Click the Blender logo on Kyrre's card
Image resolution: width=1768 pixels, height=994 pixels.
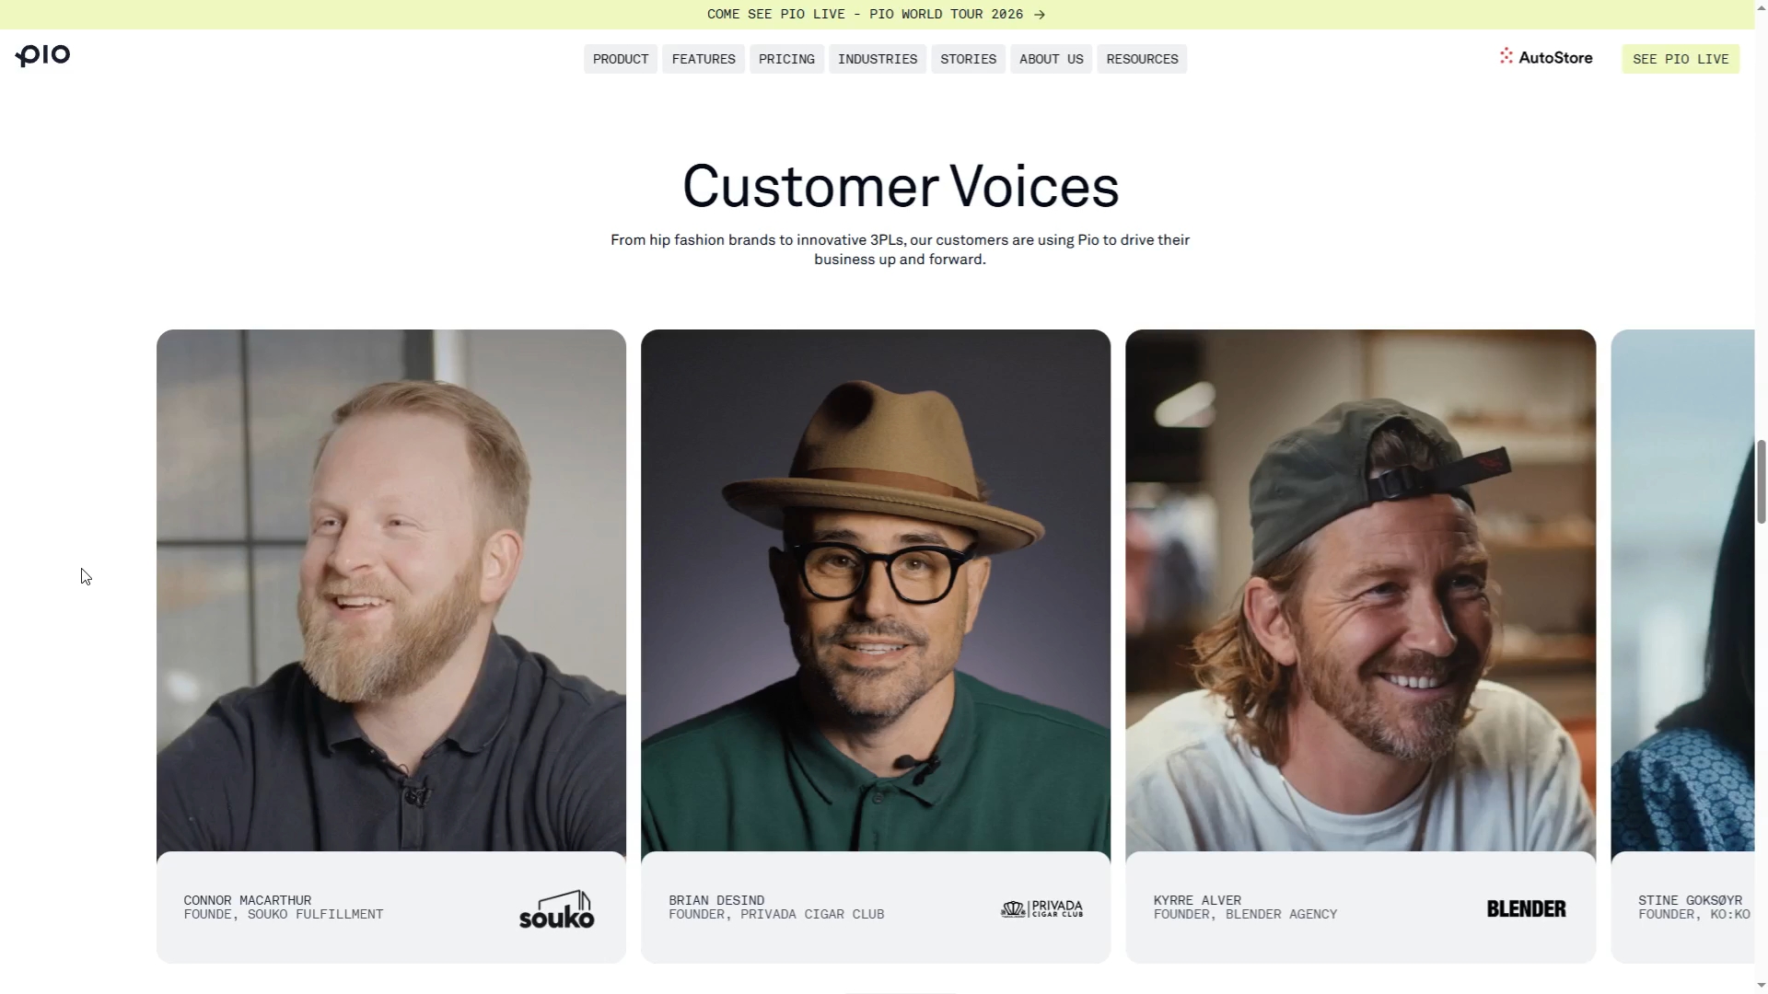(x=1526, y=908)
